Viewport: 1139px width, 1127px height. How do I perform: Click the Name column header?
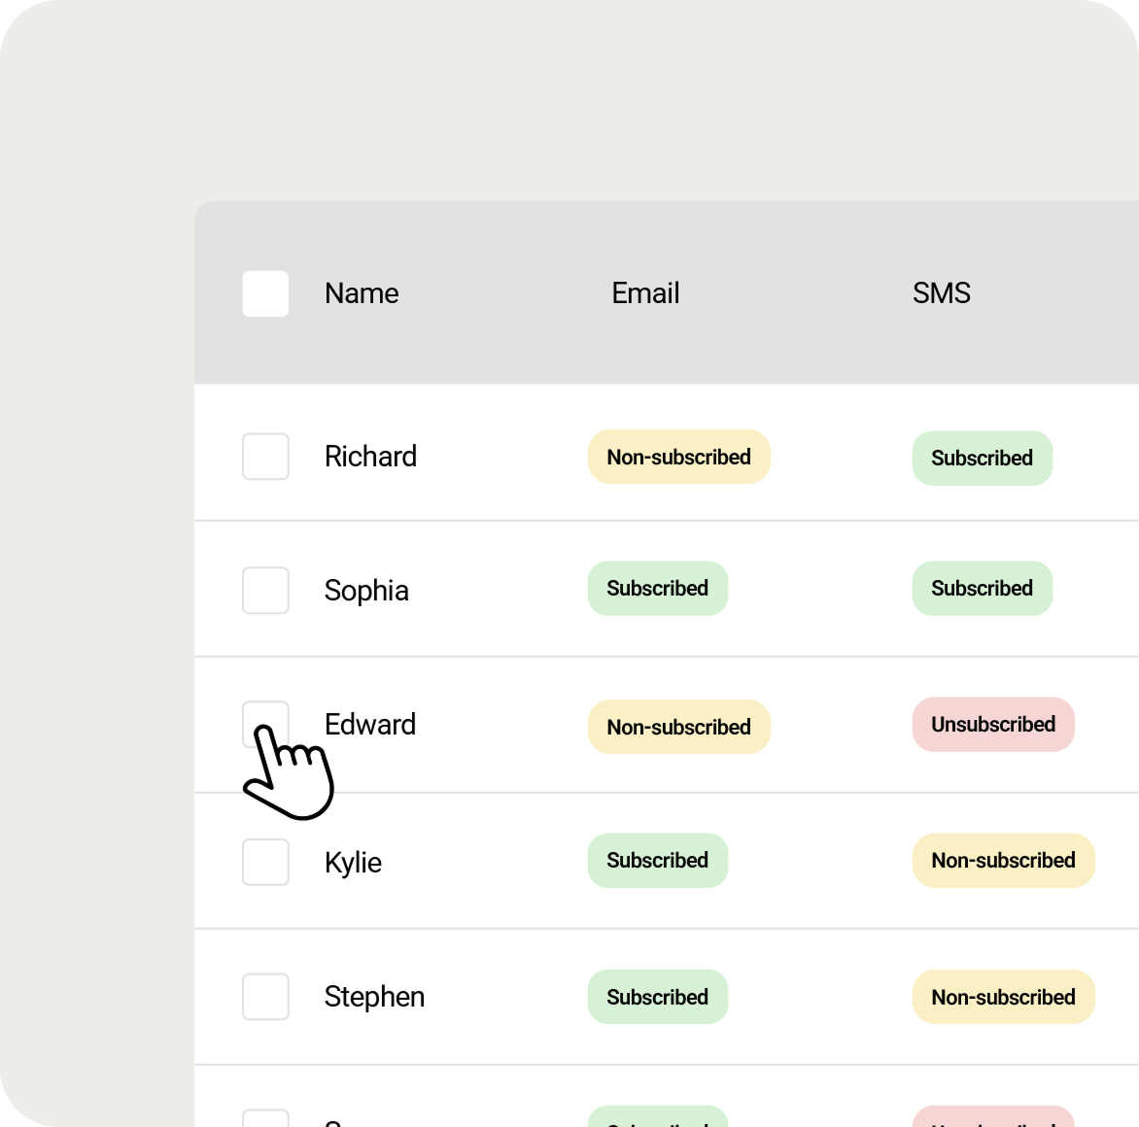point(362,293)
